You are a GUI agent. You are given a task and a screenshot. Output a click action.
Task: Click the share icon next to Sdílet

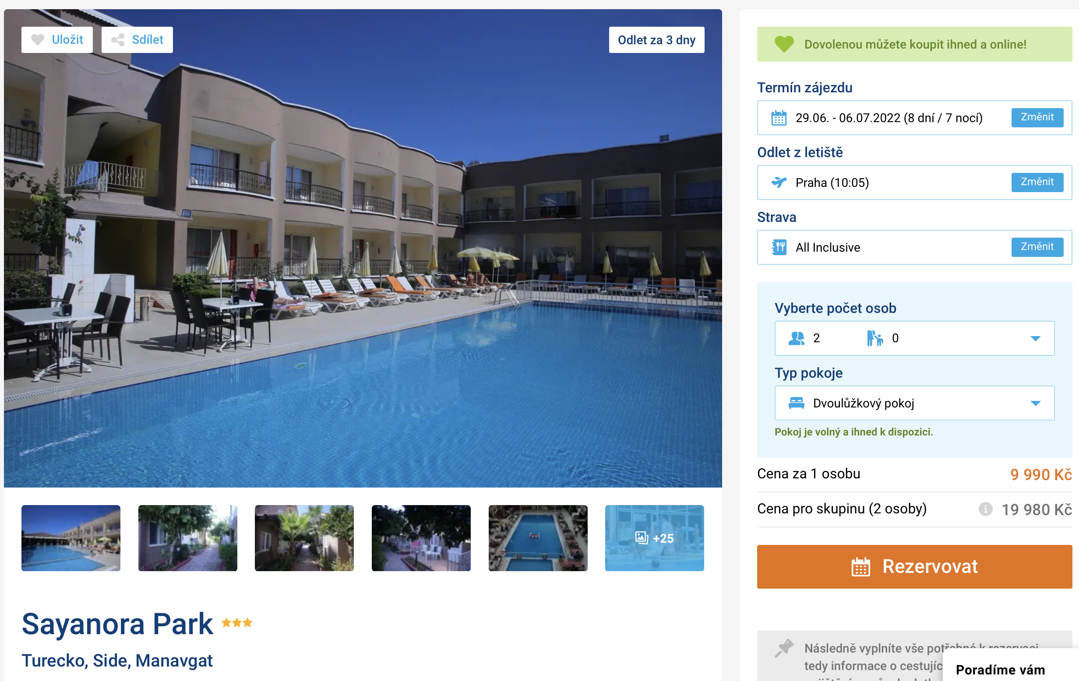(x=118, y=40)
